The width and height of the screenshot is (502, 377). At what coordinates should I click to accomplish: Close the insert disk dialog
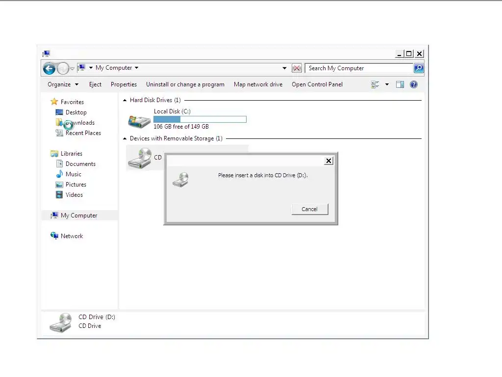[328, 161]
